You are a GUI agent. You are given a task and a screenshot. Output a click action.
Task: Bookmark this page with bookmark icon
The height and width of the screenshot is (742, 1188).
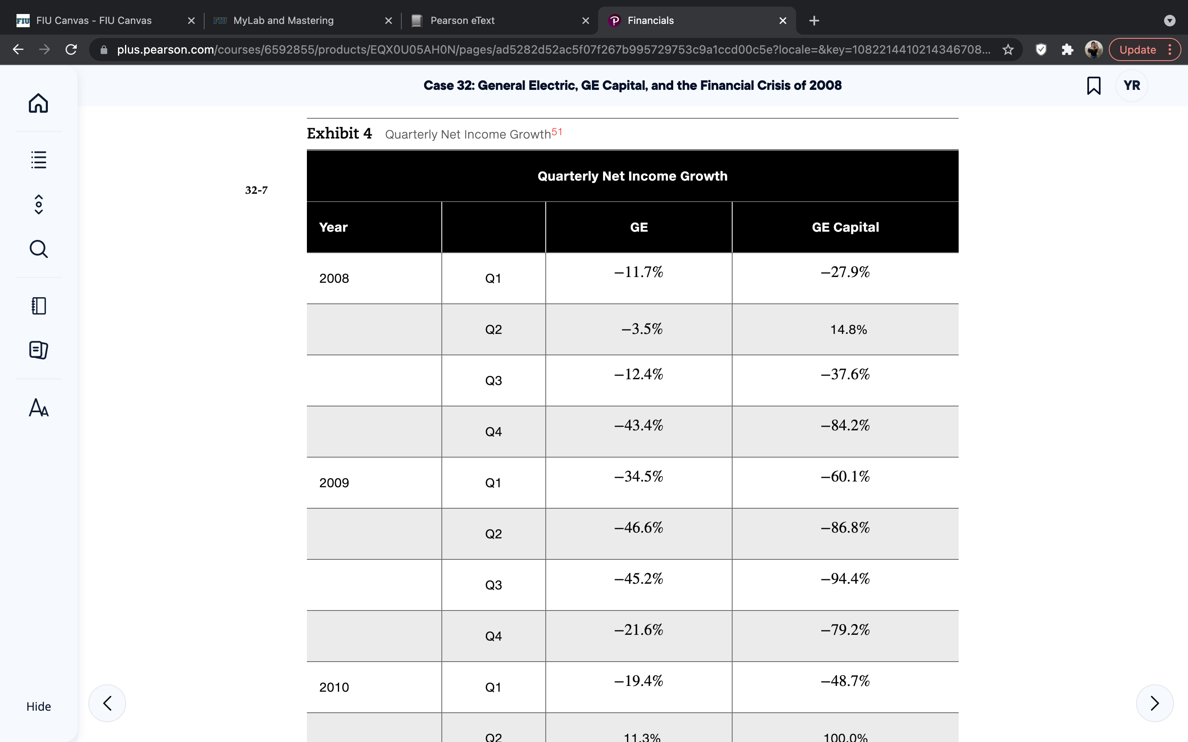pyautogui.click(x=1093, y=85)
